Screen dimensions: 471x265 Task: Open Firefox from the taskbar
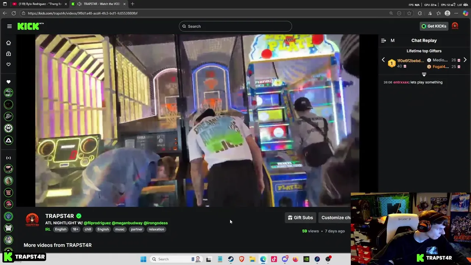[x=295, y=259]
